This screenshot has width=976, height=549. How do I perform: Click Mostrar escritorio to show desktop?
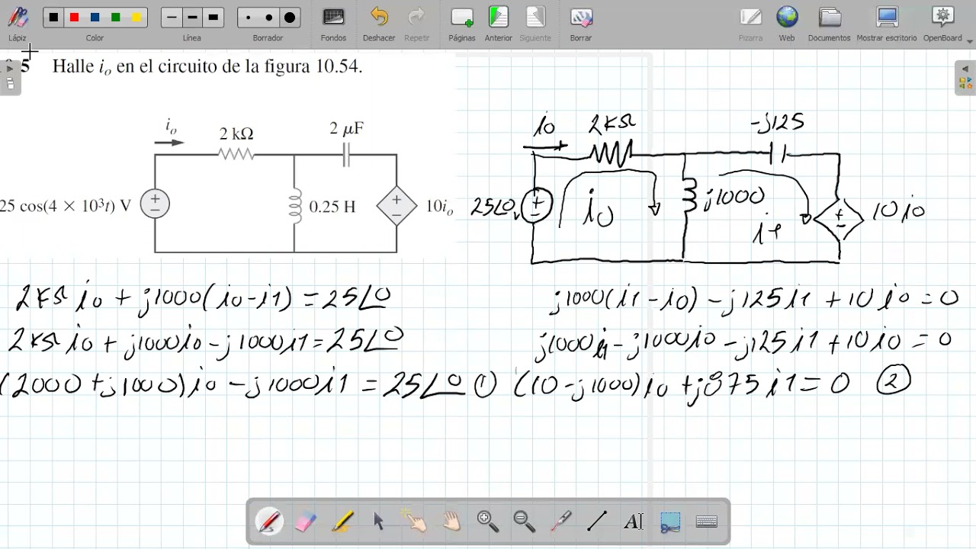[x=887, y=23]
